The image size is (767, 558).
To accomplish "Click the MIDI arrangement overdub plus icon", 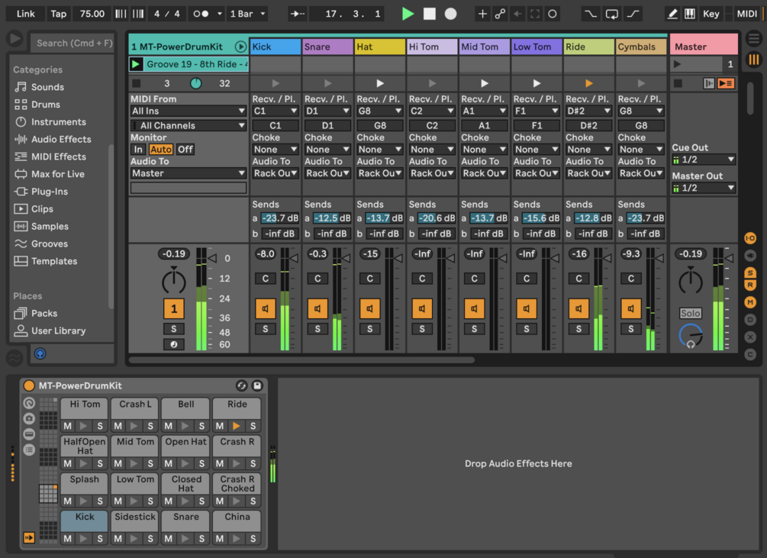I will [x=482, y=14].
